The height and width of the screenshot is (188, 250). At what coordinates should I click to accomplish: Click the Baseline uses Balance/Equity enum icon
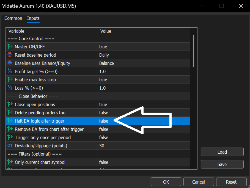click(x=10, y=63)
